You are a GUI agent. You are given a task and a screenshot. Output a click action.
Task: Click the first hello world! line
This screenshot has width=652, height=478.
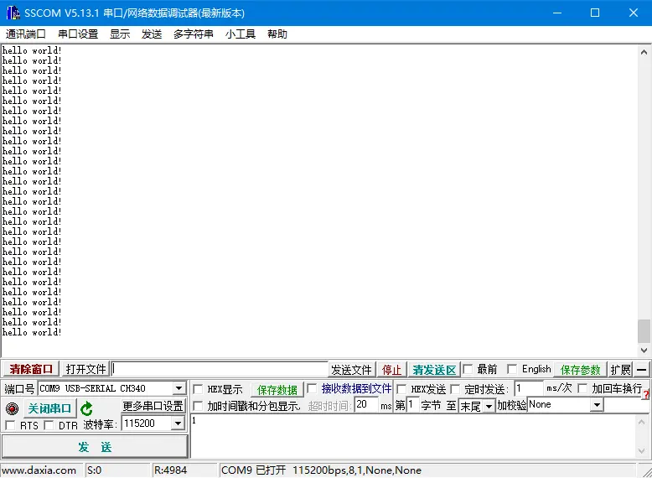[32, 50]
